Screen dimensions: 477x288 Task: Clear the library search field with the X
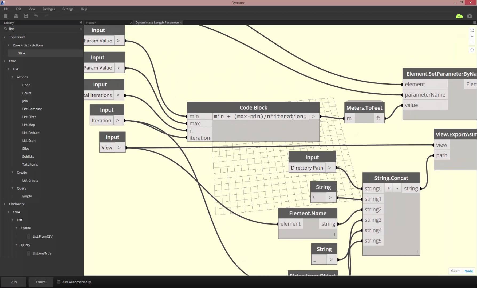click(81, 29)
